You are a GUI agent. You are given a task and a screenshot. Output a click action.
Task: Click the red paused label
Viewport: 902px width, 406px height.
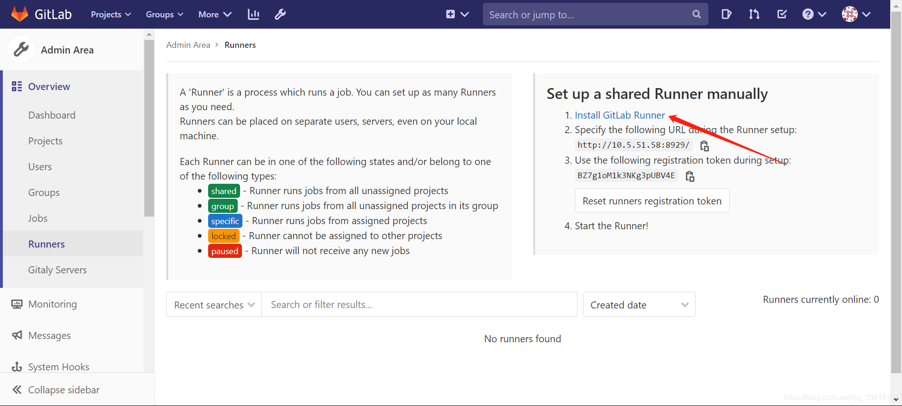[x=225, y=251]
